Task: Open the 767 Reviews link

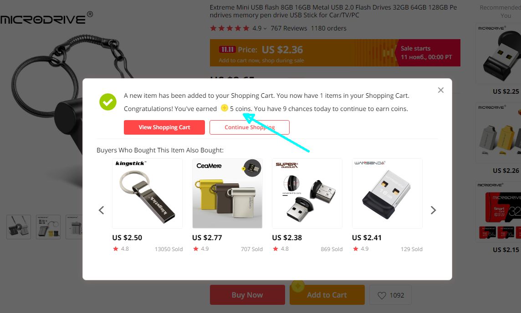Action: (289, 29)
